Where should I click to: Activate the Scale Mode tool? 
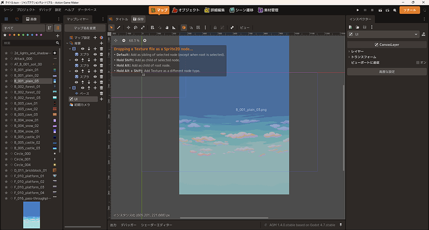pyautogui.click(x=143, y=27)
